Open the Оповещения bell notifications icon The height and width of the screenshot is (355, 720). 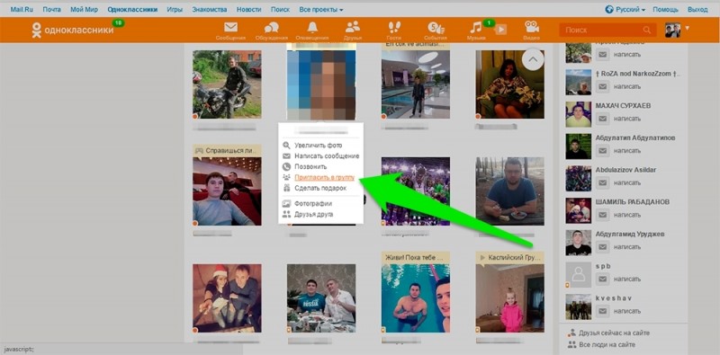pos(312,28)
